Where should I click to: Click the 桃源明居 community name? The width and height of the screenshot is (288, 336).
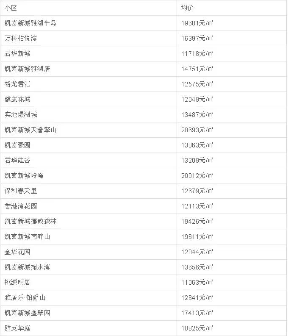[x=17, y=282]
